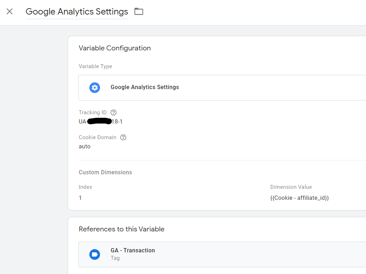Viewport: 366px width, 274px height.
Task: Click the {{Cookie - affiliate_id}} dimension value
Action: [299, 198]
